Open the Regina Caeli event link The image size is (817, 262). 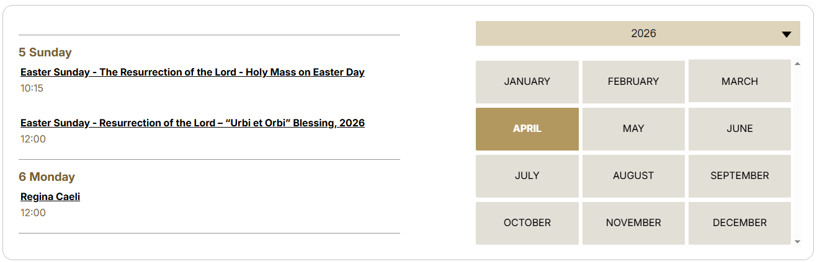[50, 197]
